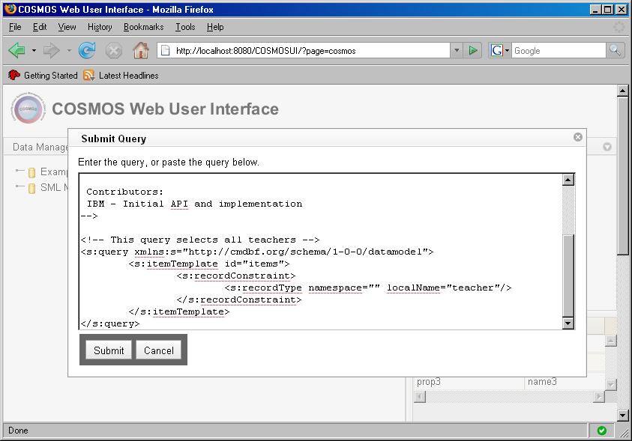Click the browser page scrollbar thumb
Image resolution: width=632 pixels, height=441 pixels.
click(622, 175)
